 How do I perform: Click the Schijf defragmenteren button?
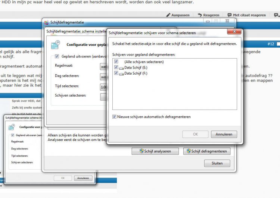(207, 151)
